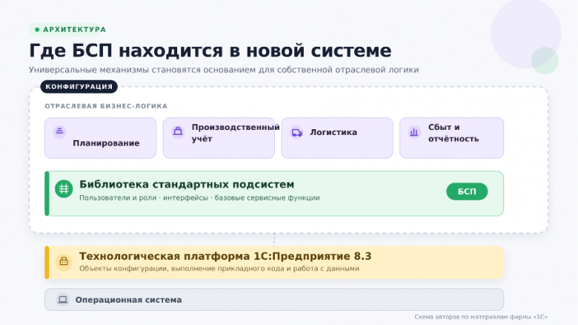
Task: Select the Планирование card
Action: point(100,138)
